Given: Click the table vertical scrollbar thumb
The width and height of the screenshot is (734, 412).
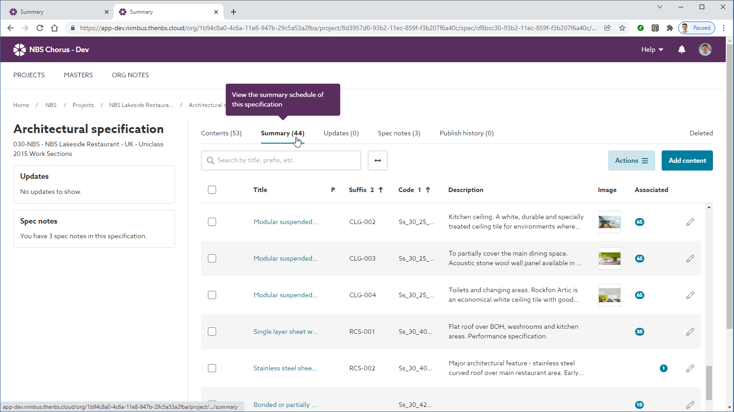Looking at the screenshot, I should [x=709, y=383].
